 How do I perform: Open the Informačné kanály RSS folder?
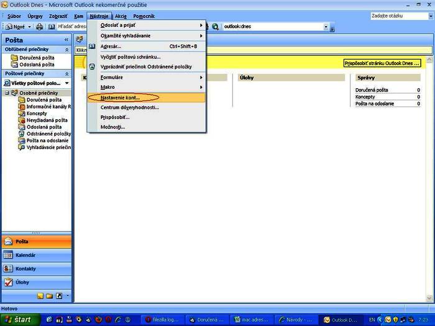pos(48,106)
